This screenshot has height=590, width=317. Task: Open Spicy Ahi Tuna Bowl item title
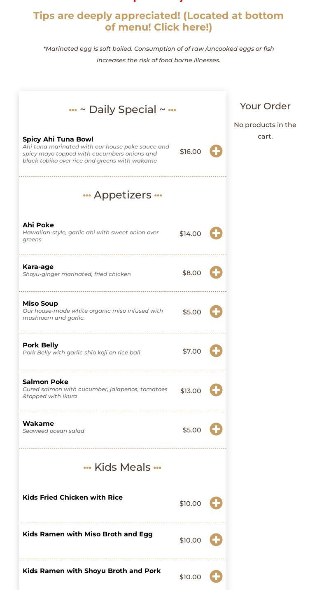(58, 139)
